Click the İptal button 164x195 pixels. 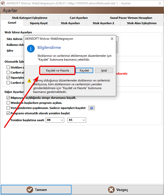tap(104, 71)
